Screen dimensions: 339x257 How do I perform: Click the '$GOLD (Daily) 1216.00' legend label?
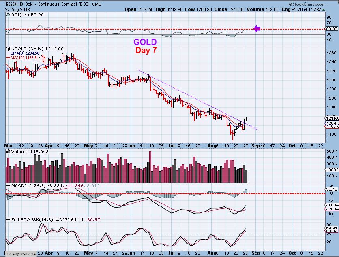click(x=37, y=49)
